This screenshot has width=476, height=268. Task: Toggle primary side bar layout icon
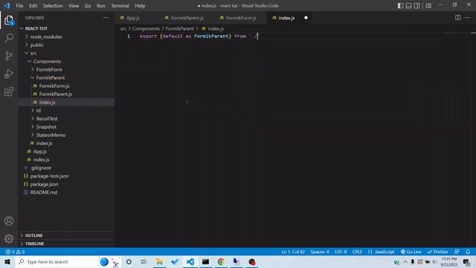coord(400,6)
